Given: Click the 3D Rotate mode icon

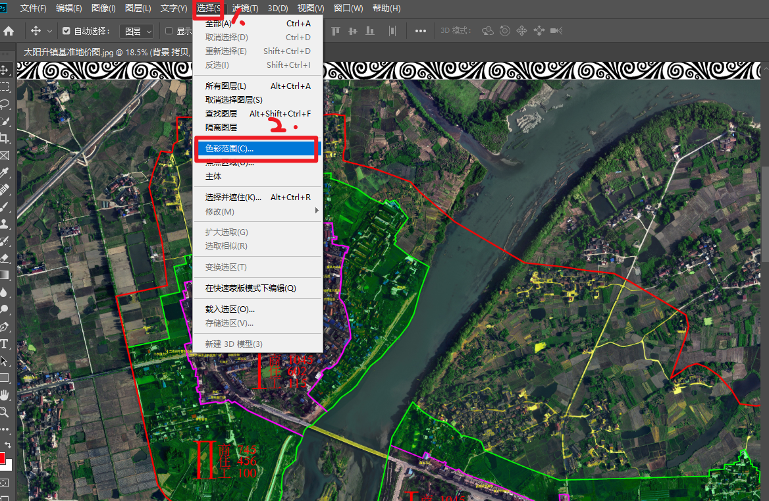Looking at the screenshot, I should [487, 31].
